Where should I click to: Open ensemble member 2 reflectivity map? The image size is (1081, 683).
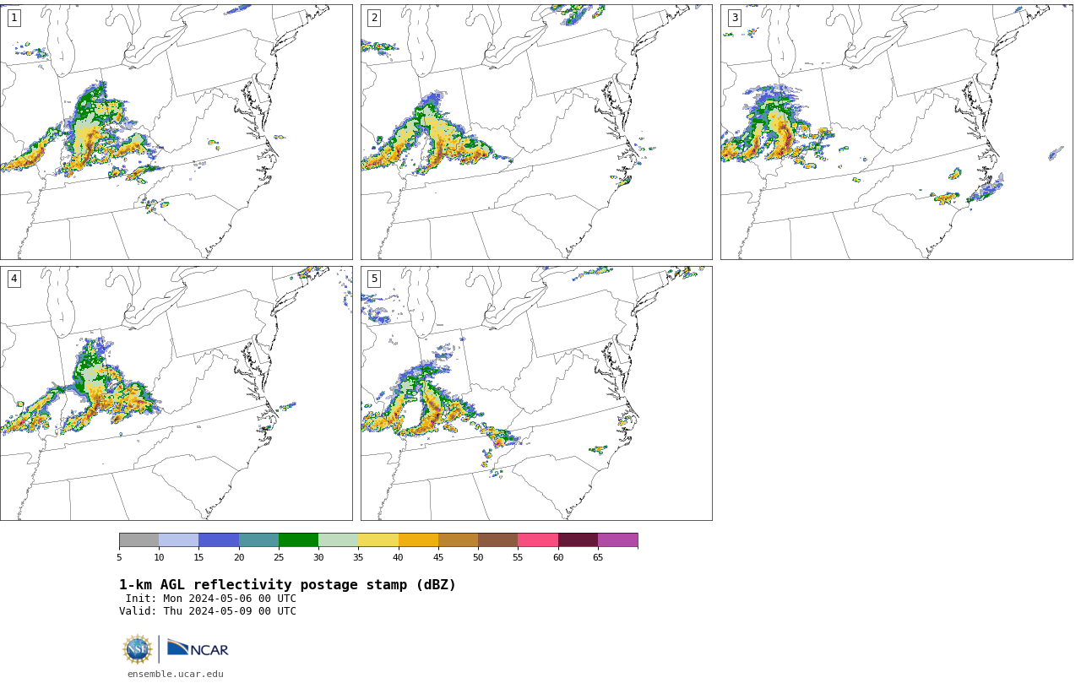click(536, 132)
